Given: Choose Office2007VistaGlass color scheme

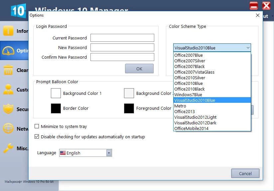Looking at the screenshot, I should pyautogui.click(x=212, y=72).
